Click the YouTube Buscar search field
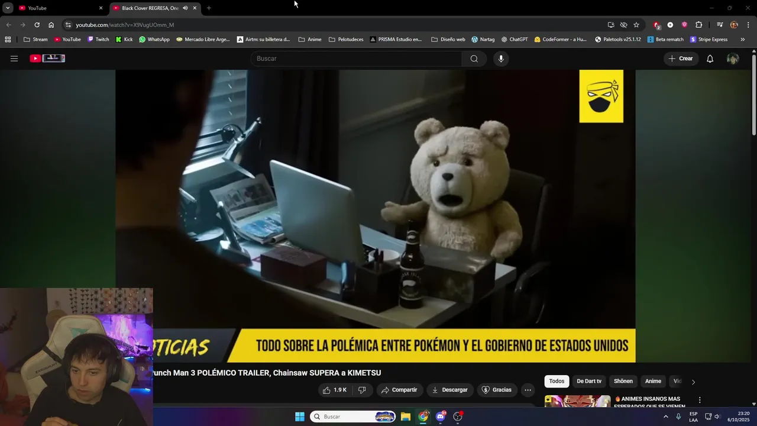Image resolution: width=757 pixels, height=426 pixels. click(x=356, y=59)
